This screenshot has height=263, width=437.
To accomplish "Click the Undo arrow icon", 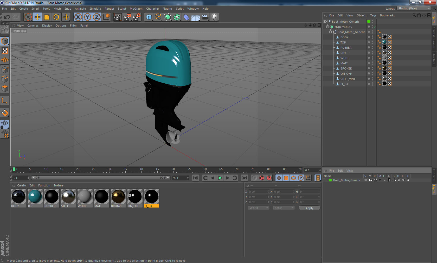I will 7,17.
